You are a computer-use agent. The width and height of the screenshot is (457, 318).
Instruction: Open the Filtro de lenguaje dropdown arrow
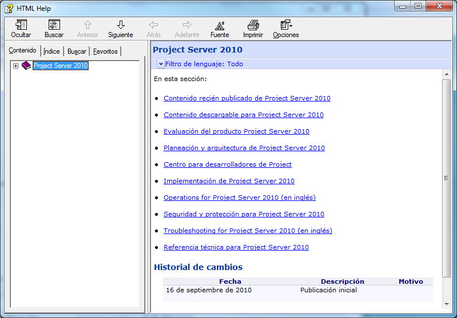[161, 64]
